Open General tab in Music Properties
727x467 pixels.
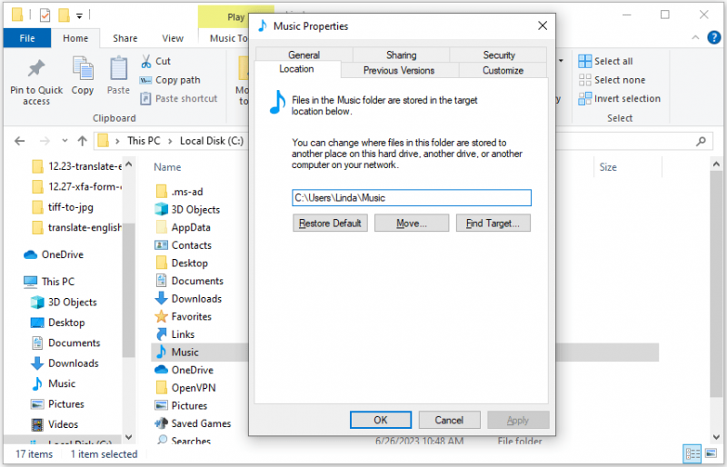(x=304, y=55)
